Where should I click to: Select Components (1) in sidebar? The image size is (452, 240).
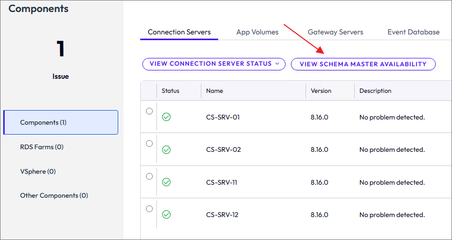pyautogui.click(x=61, y=123)
